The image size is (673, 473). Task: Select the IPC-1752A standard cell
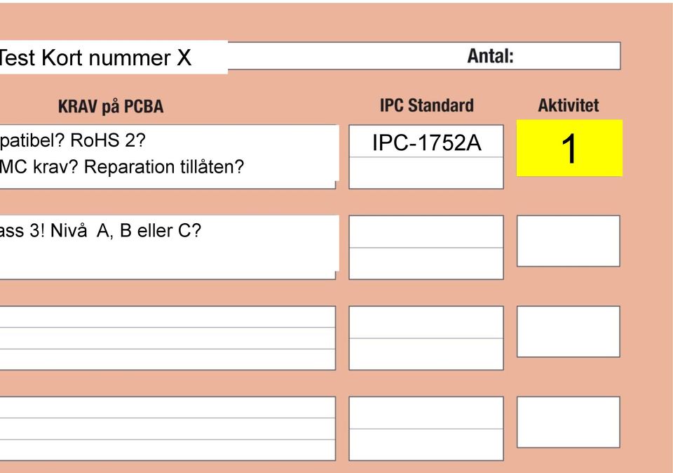pyautogui.click(x=426, y=141)
